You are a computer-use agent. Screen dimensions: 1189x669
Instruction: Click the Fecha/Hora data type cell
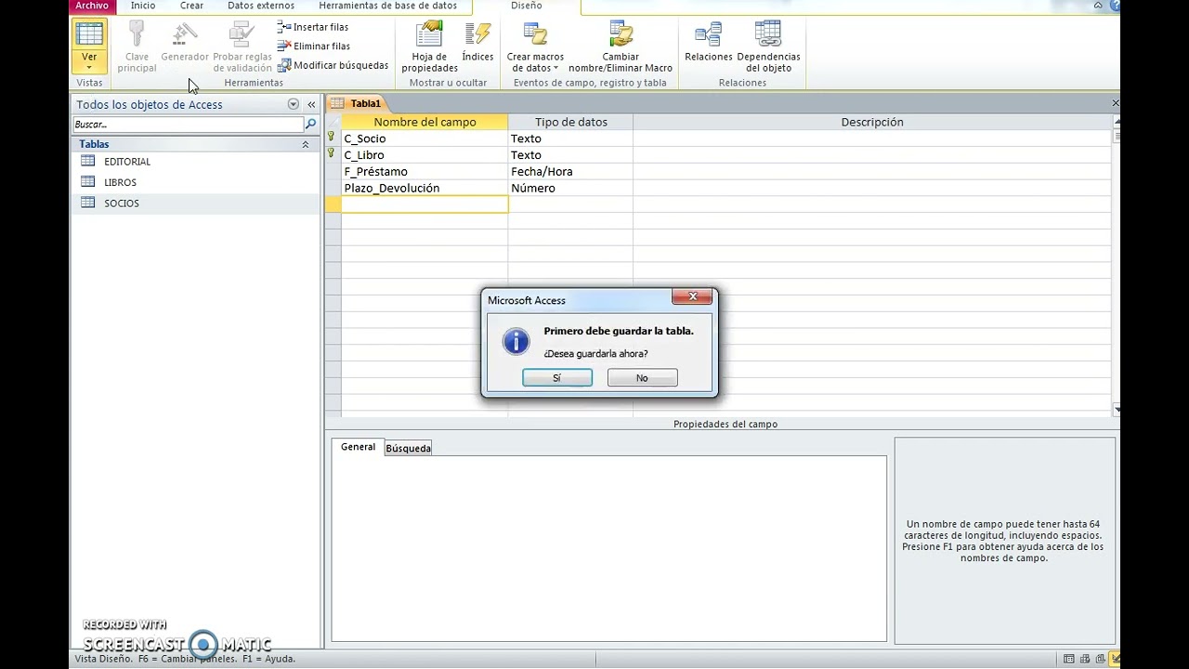point(570,172)
